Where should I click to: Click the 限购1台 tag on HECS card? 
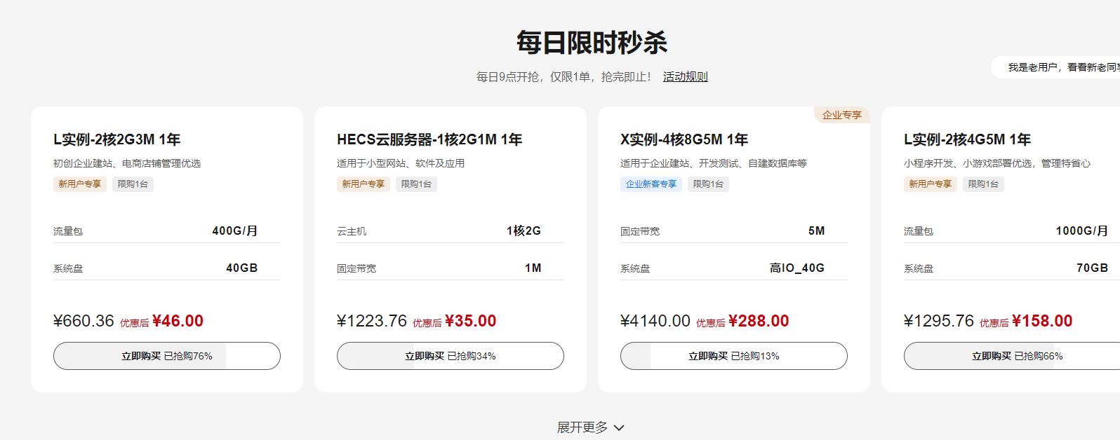[x=416, y=184]
